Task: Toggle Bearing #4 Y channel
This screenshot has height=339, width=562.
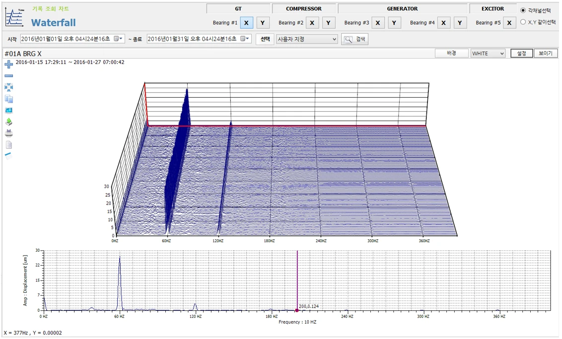Action: (460, 23)
